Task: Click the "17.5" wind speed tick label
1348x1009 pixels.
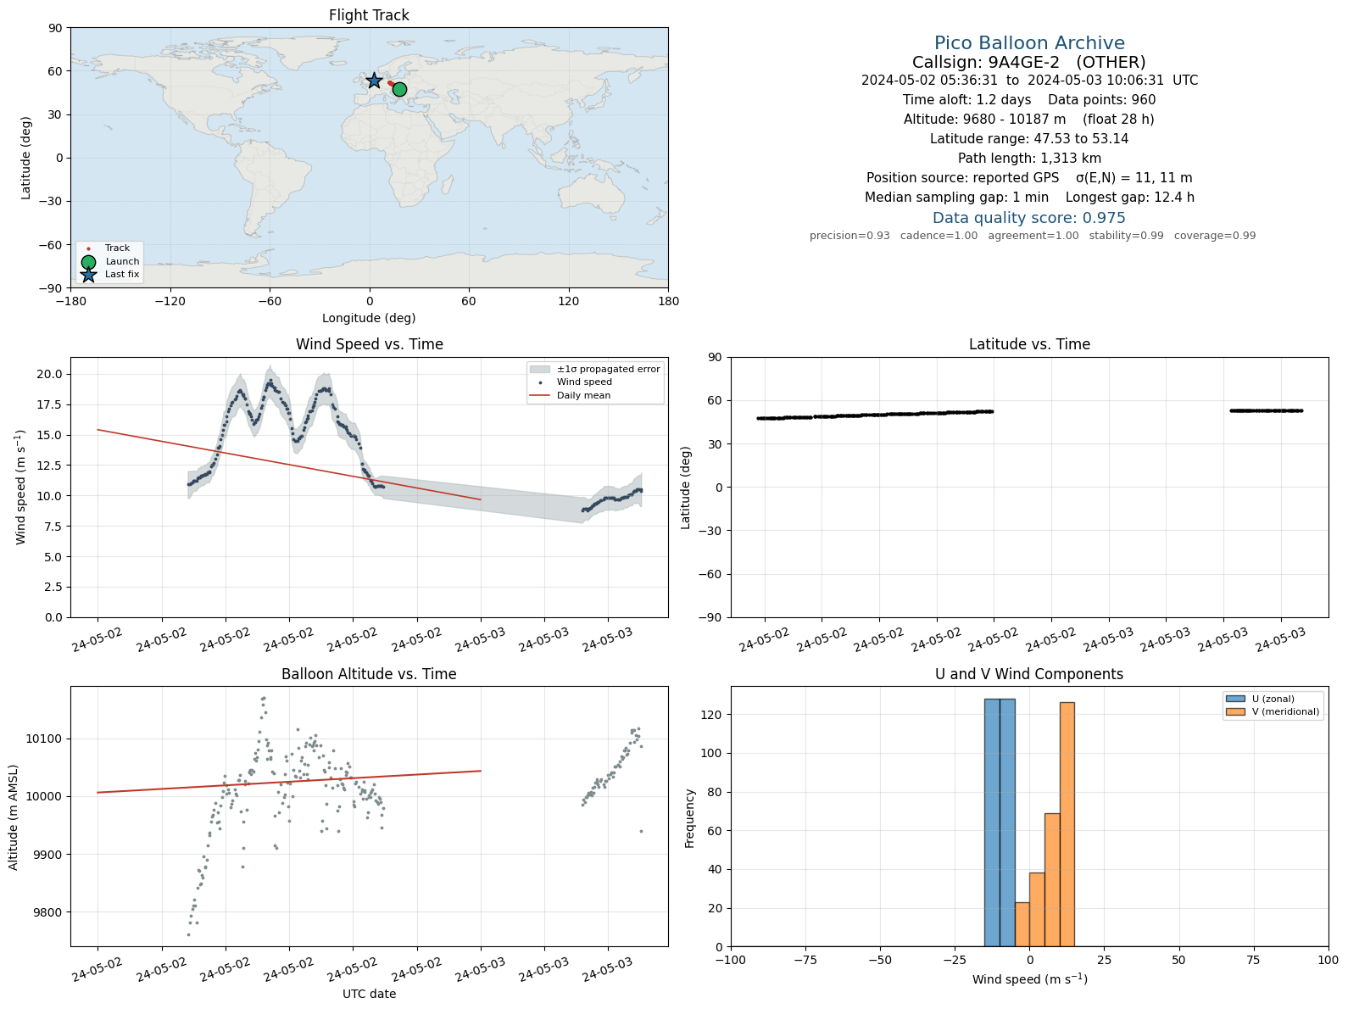Action: (52, 405)
